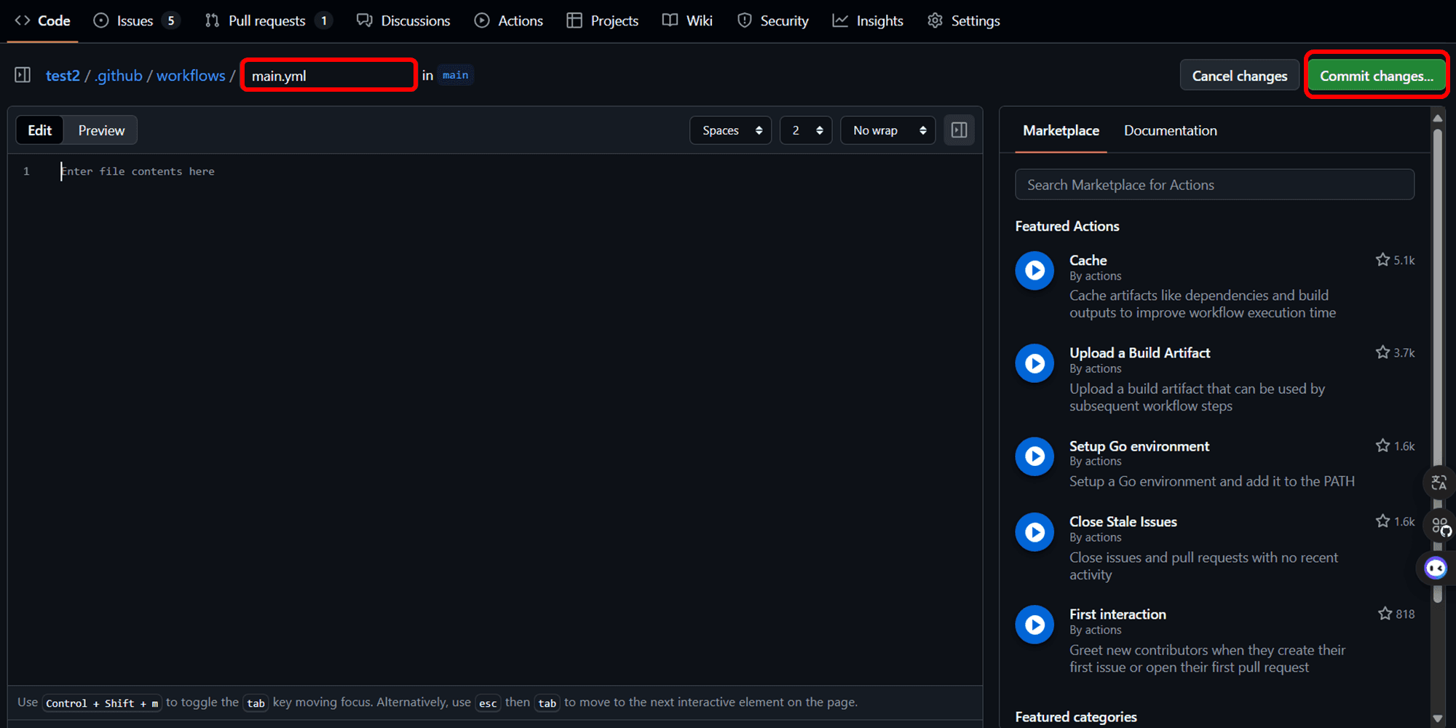Click the First interaction action icon
1456x728 pixels.
click(1034, 625)
